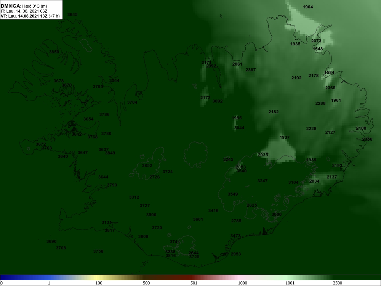Click the map value '2193'
This screenshot has height=286, width=381.
pos(337,165)
